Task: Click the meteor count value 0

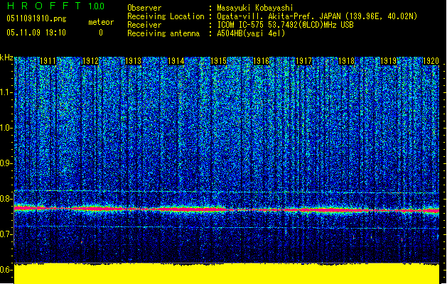Action: click(101, 33)
